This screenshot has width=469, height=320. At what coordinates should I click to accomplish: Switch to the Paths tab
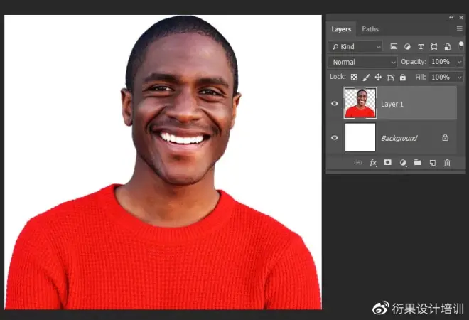370,29
